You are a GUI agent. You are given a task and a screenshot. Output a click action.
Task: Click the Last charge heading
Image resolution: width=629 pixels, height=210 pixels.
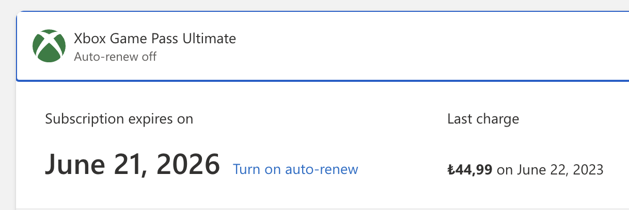[483, 119]
